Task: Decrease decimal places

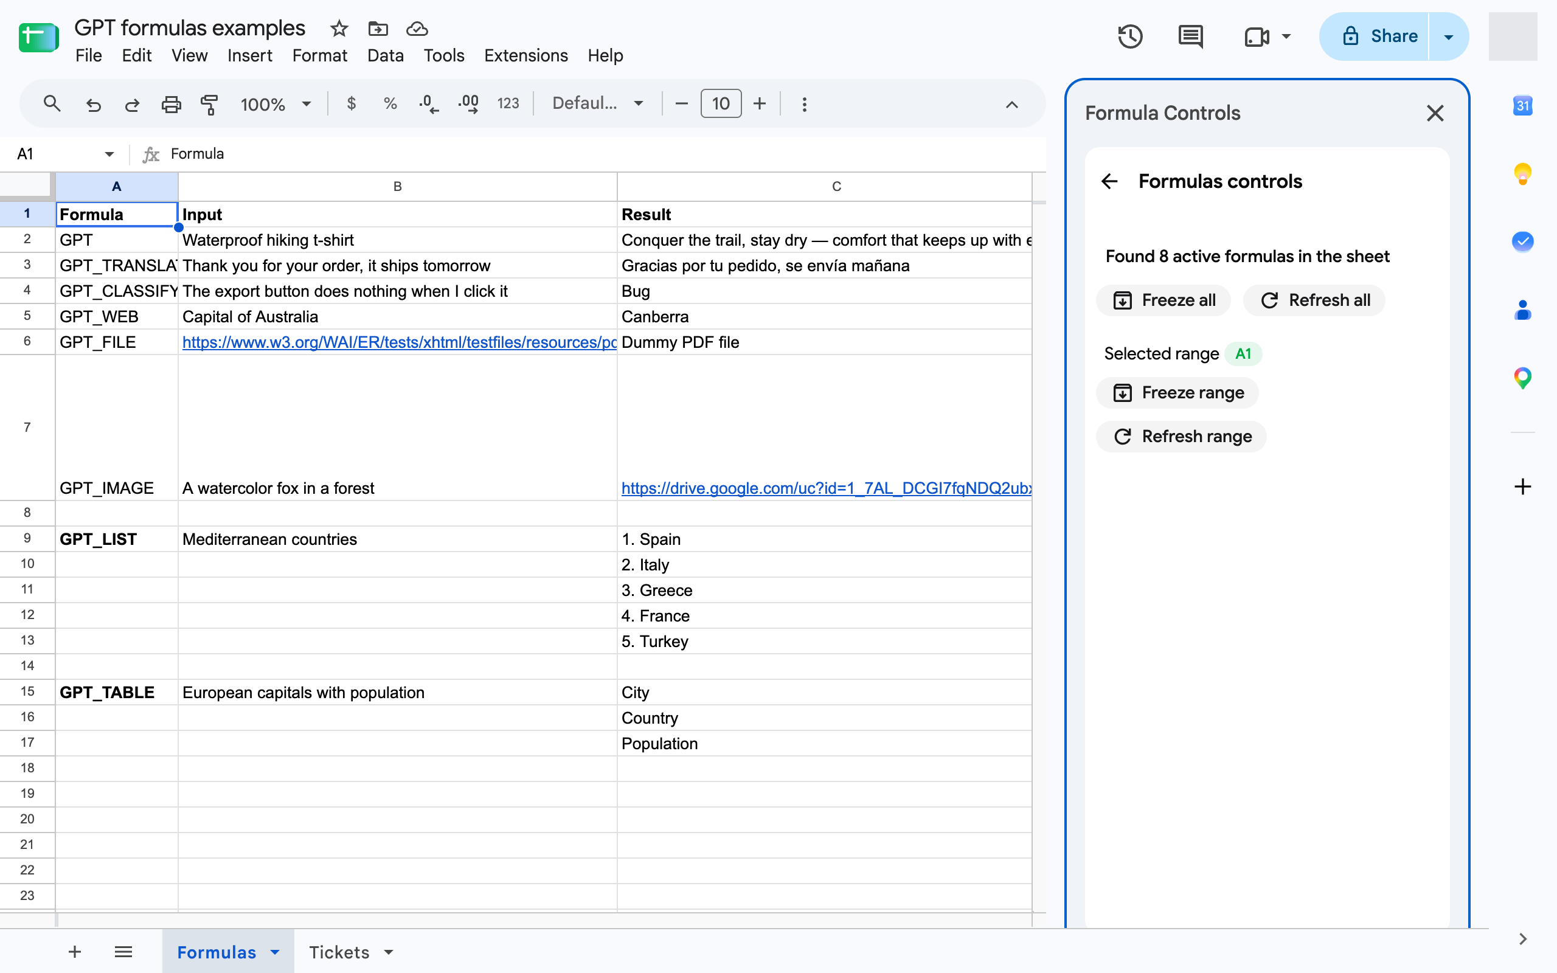Action: click(429, 103)
